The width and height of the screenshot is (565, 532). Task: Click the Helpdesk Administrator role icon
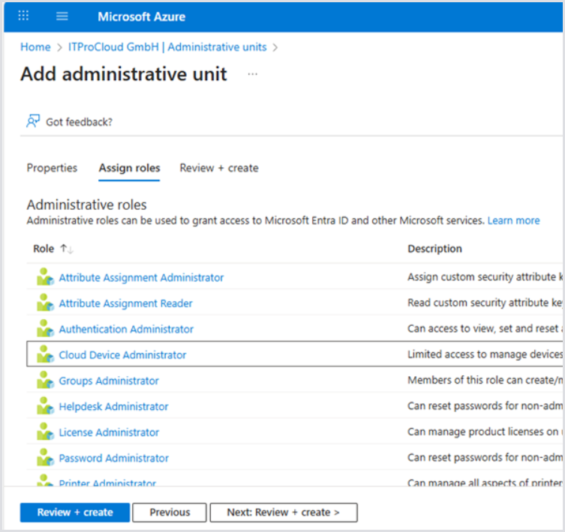[45, 406]
